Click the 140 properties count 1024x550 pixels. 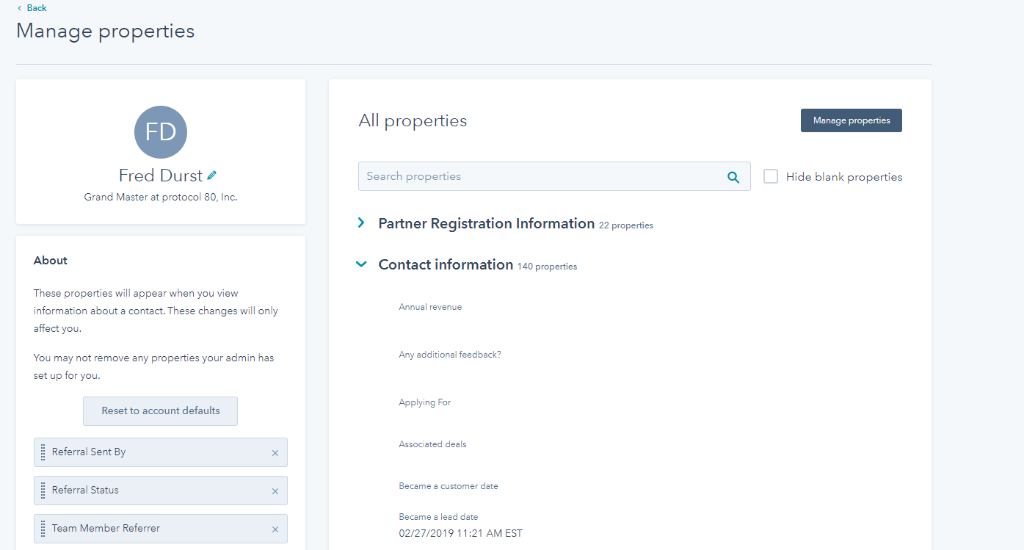[x=547, y=267]
